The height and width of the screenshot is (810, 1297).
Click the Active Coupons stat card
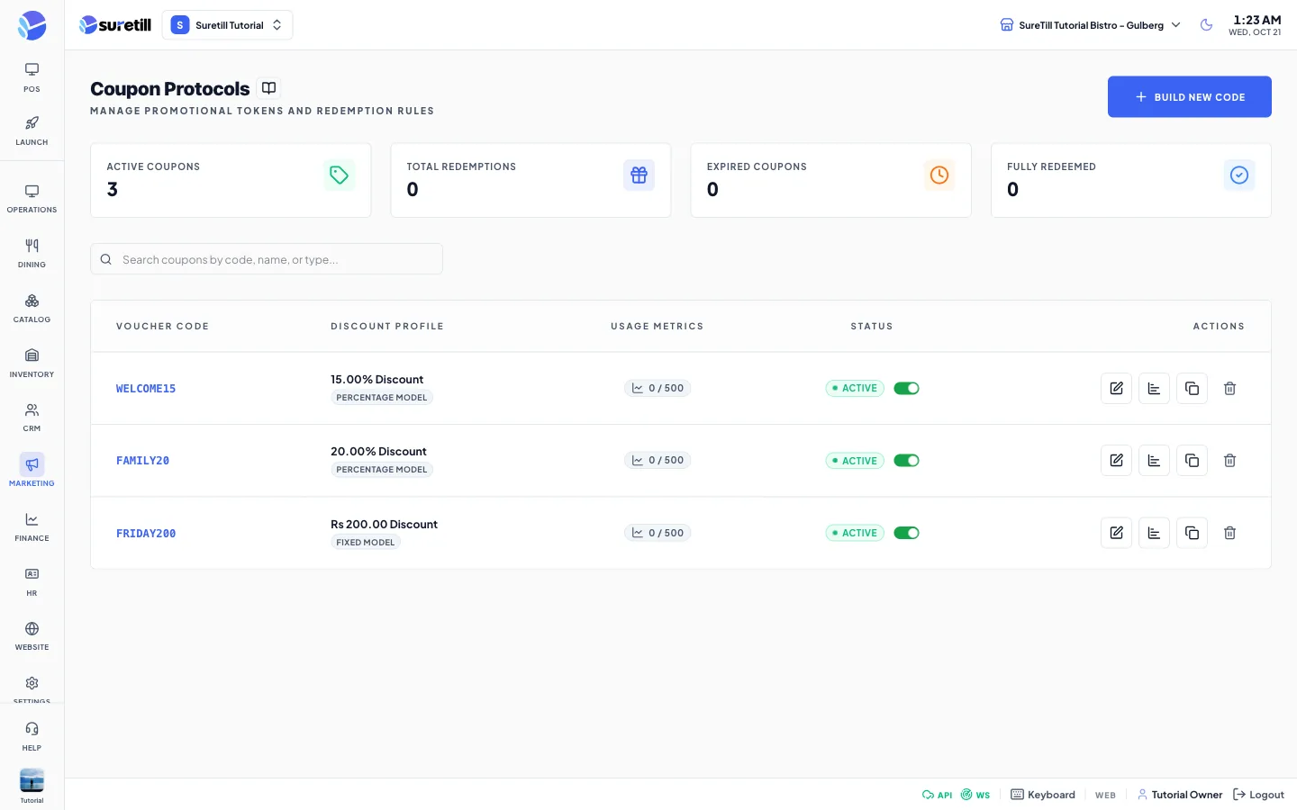pos(231,180)
